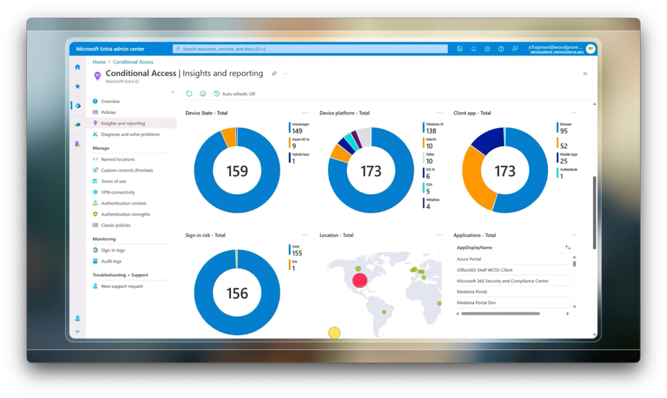Open feedback person icon in header
This screenshot has height=398, width=667.
coord(515,49)
